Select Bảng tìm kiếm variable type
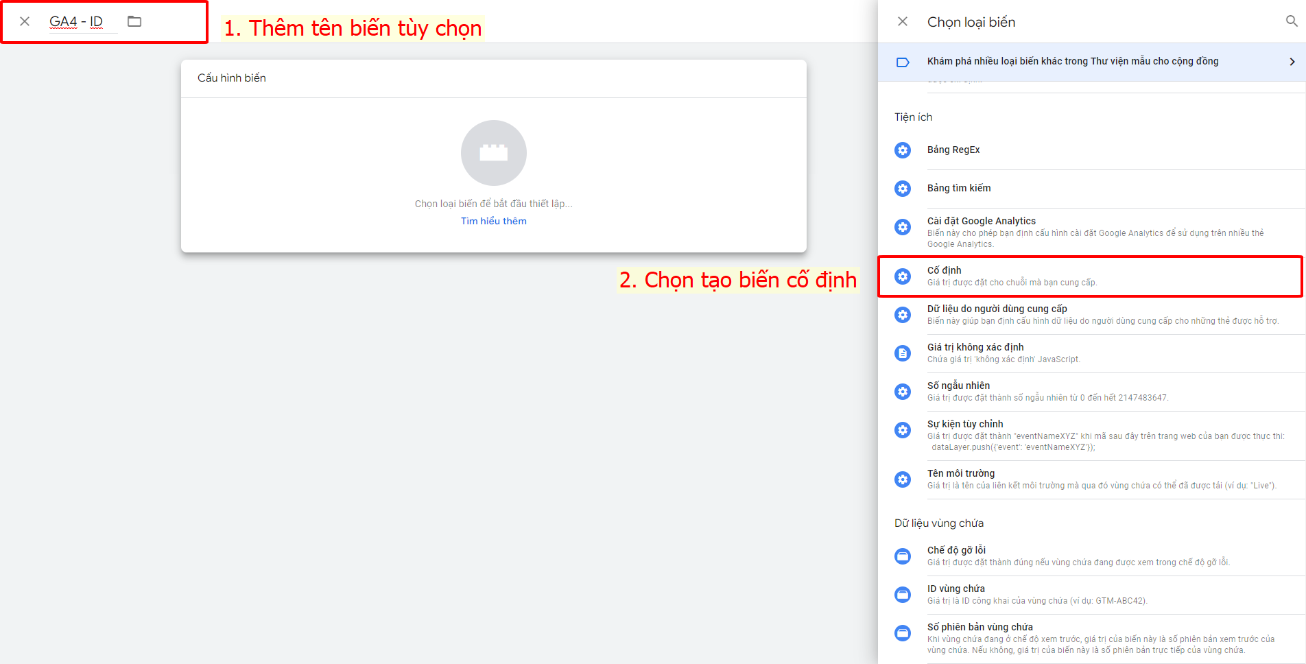 [x=1092, y=189]
